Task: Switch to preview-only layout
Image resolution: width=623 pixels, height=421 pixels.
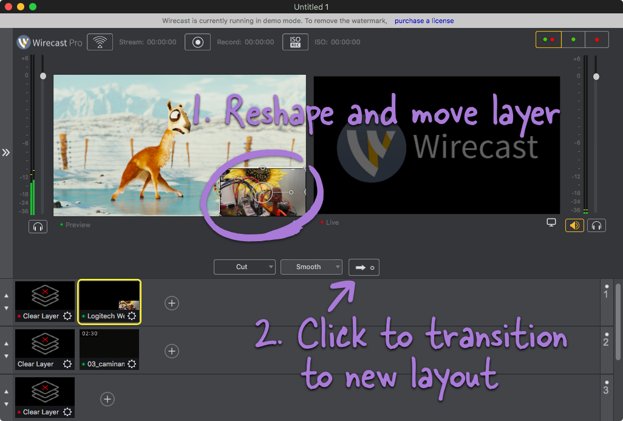Action: point(573,39)
